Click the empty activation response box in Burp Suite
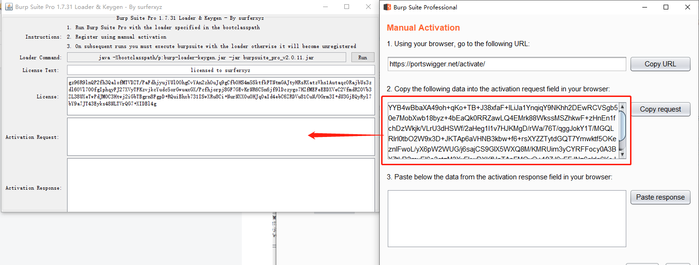The height and width of the screenshot is (265, 699). (x=507, y=218)
